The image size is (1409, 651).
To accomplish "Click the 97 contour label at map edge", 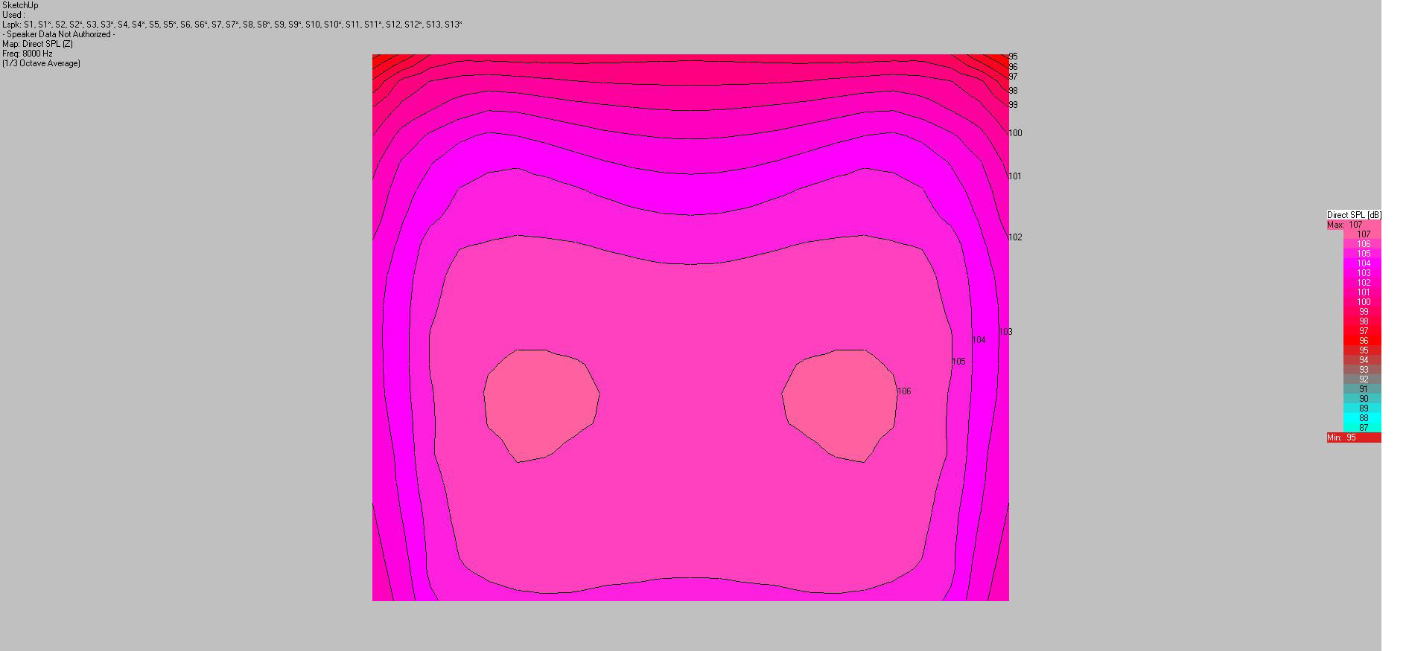I will [1013, 77].
